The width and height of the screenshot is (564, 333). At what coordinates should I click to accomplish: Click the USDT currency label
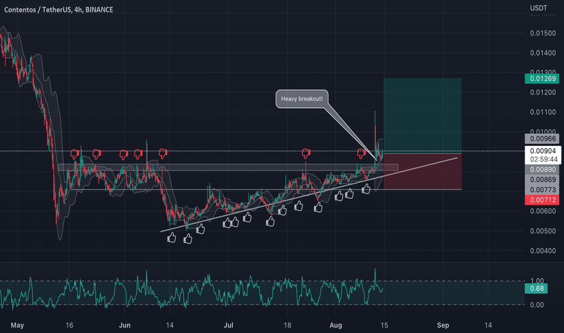pos(539,8)
